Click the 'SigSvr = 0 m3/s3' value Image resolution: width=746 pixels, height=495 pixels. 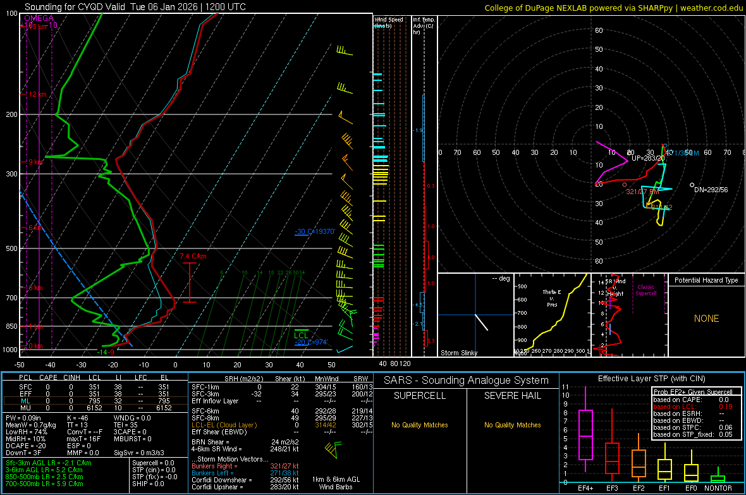click(139, 453)
